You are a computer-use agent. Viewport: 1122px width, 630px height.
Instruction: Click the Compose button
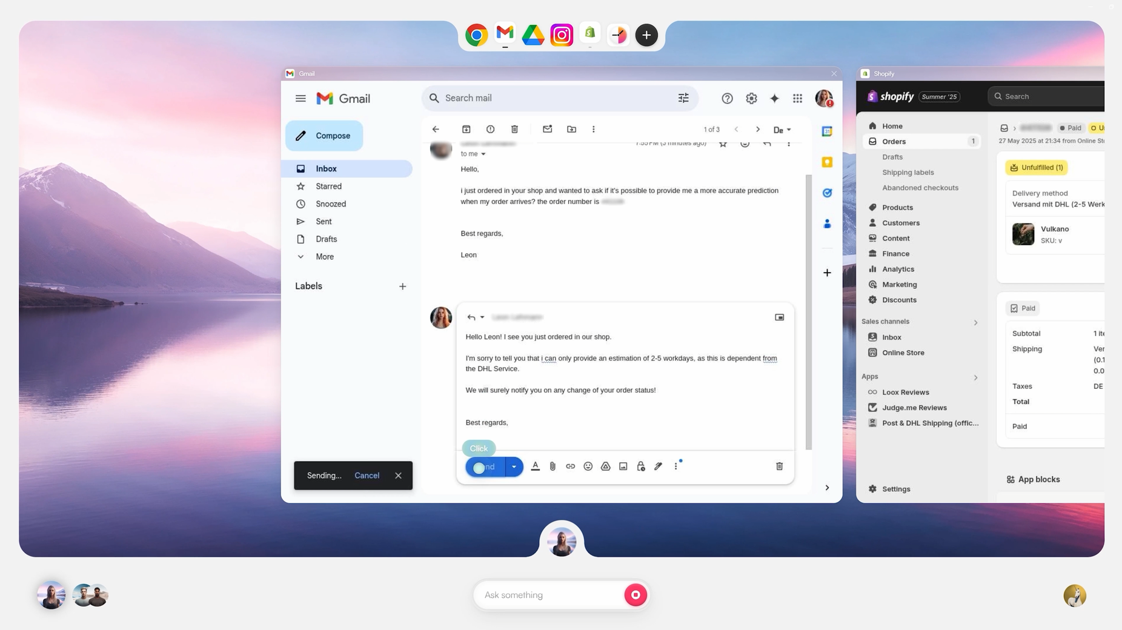[324, 136]
